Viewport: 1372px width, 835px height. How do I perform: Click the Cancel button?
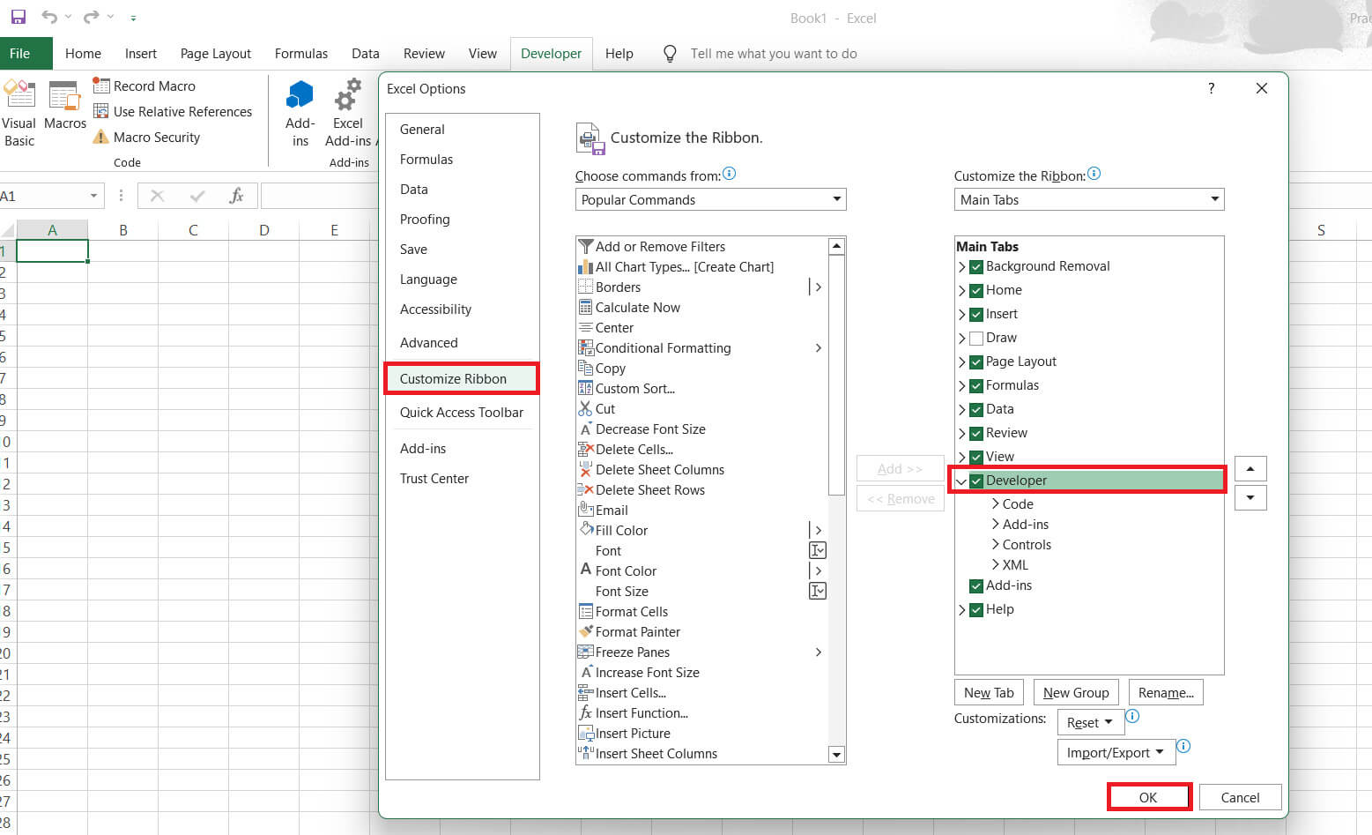point(1240,797)
